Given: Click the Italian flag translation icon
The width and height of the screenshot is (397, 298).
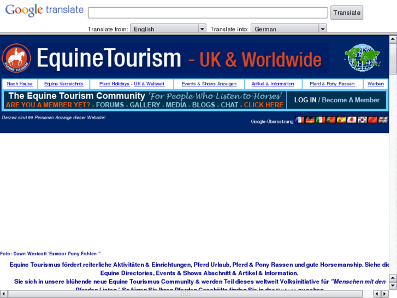Looking at the screenshot, I should (321, 120).
